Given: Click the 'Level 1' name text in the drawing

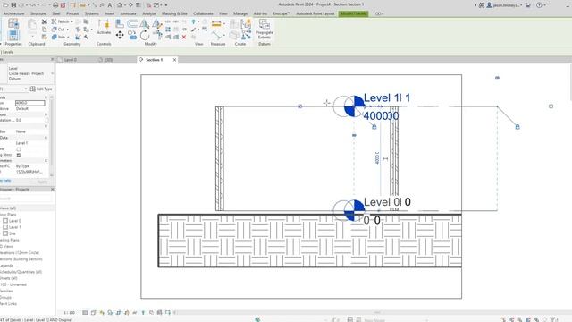Looking at the screenshot, I should 387,97.
